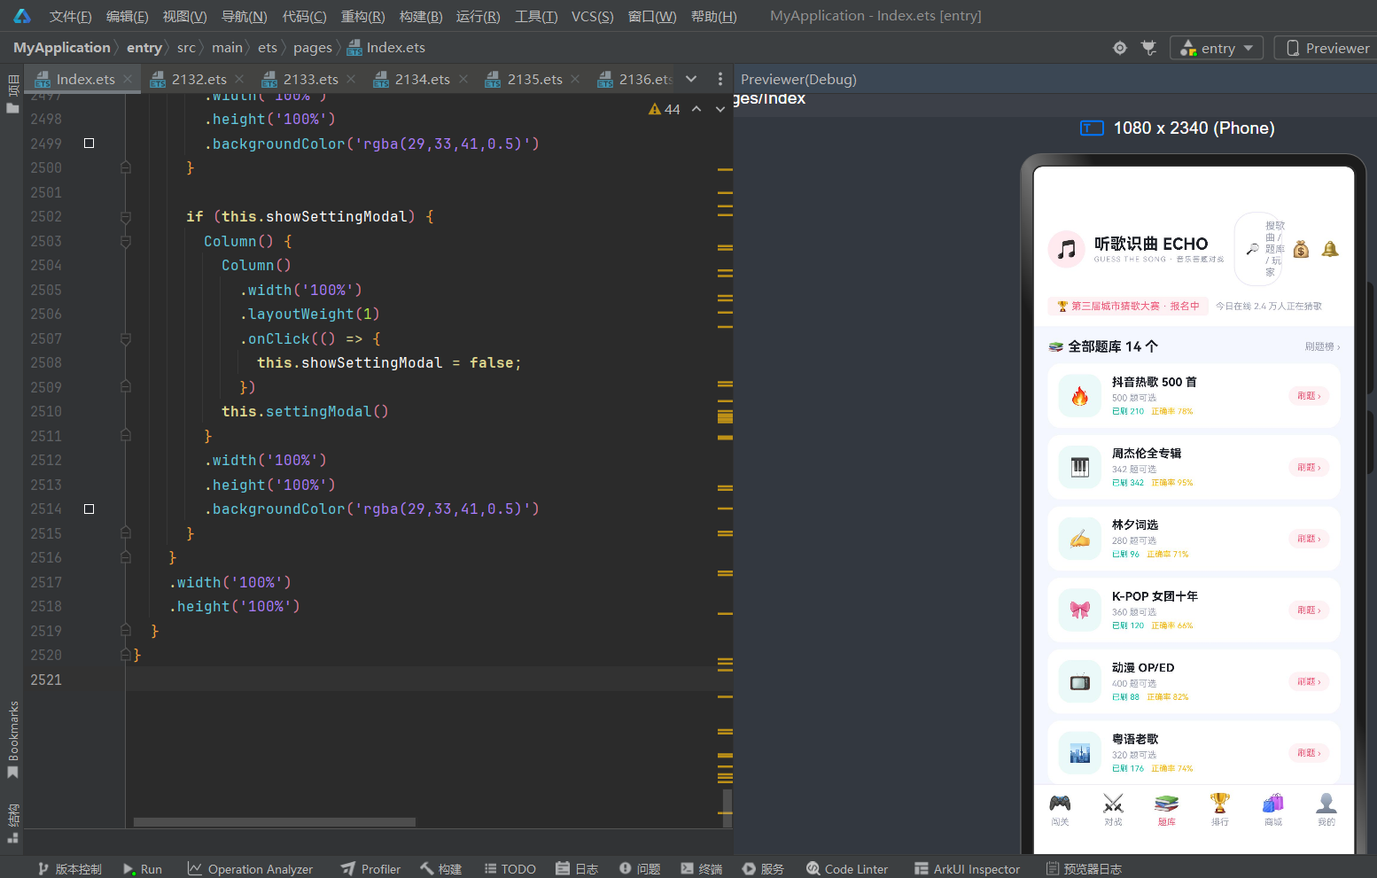Click the music note app logo in preview
The image size is (1377, 878).
1067,249
